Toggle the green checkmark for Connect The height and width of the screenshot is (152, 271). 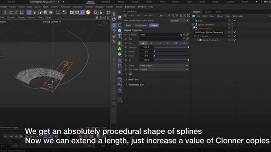(235, 36)
